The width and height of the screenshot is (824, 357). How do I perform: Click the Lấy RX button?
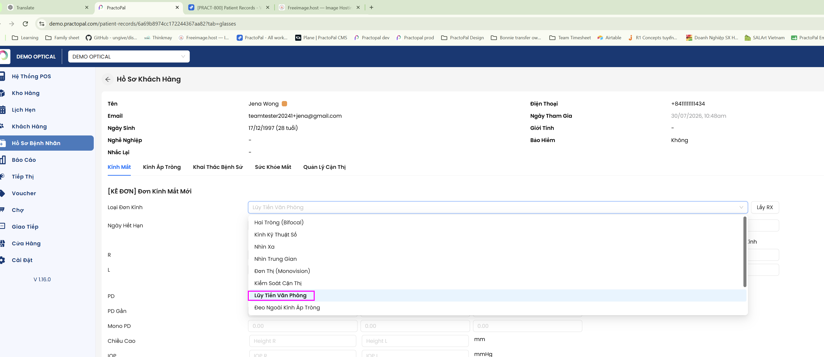[x=764, y=207]
